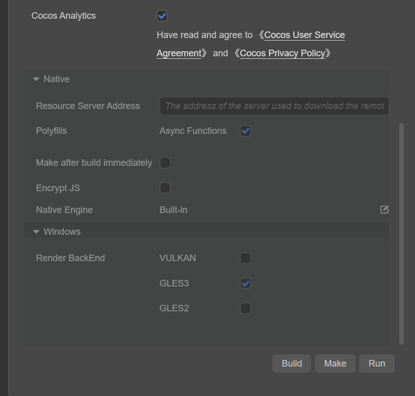This screenshot has height=396, width=415.
Task: Uncheck the GLES3 render backend
Action: (246, 283)
